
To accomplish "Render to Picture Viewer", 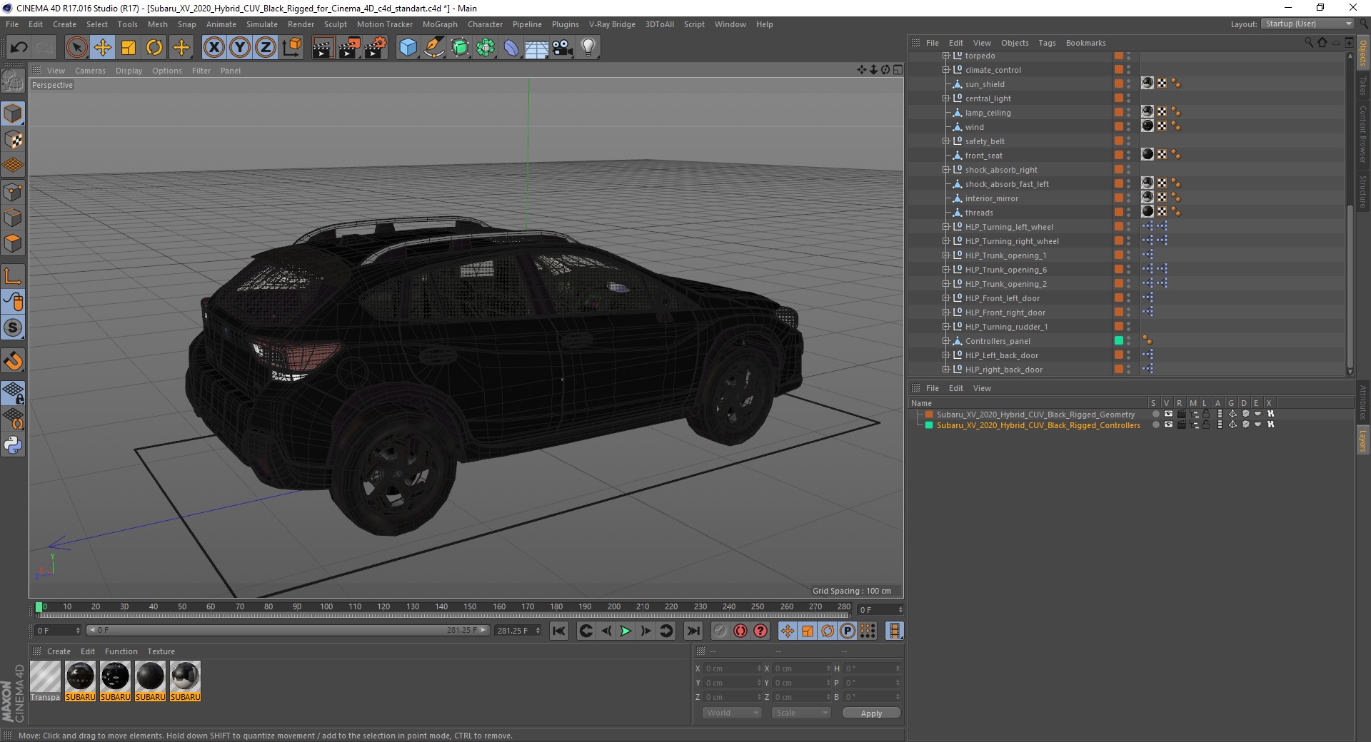I will [x=349, y=48].
